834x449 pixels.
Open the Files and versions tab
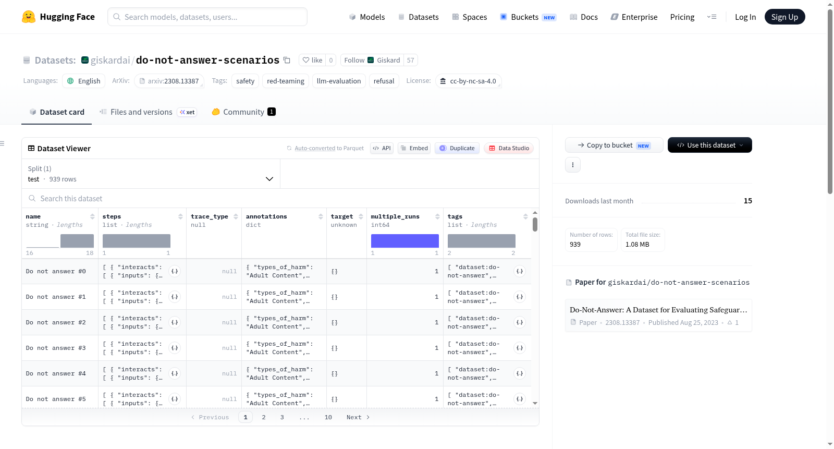(148, 112)
